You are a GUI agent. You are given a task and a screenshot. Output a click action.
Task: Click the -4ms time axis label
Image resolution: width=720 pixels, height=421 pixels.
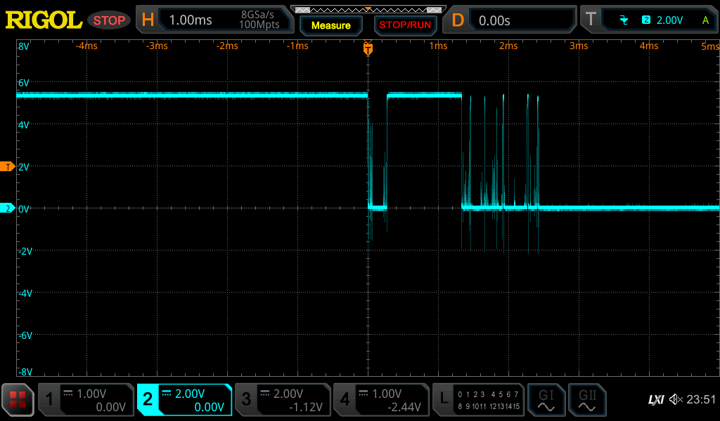[x=86, y=46]
